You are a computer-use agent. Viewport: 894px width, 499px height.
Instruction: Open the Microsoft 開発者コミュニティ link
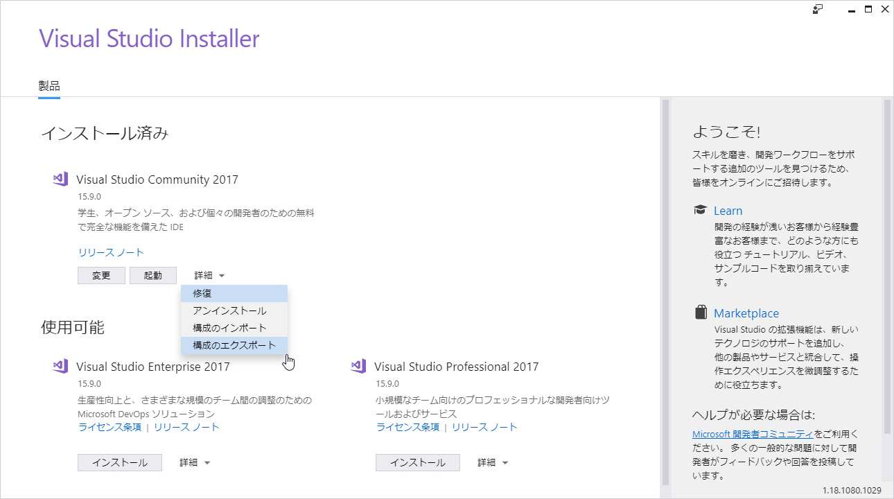tap(753, 433)
